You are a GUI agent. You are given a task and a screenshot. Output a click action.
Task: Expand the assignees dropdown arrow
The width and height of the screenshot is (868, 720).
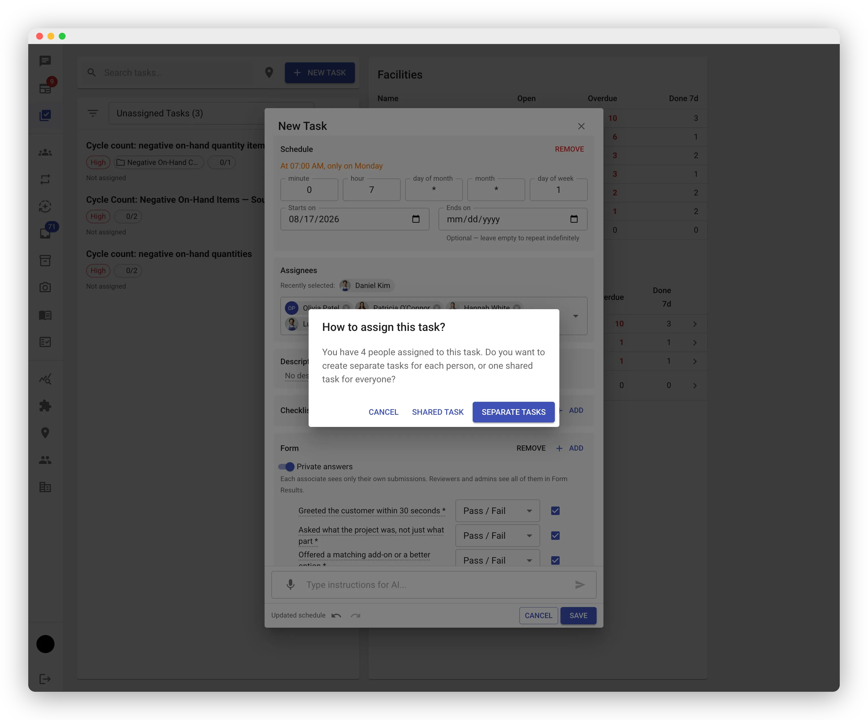pos(576,316)
